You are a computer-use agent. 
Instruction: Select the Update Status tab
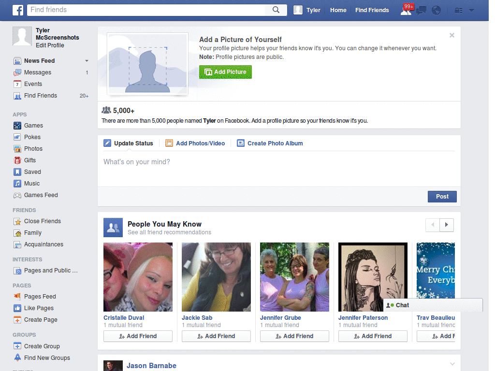coord(128,143)
